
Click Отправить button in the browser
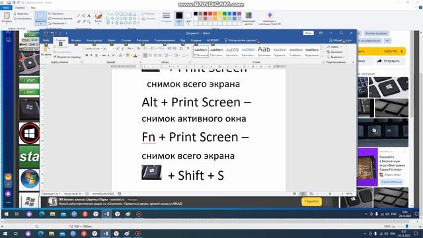(x=389, y=61)
